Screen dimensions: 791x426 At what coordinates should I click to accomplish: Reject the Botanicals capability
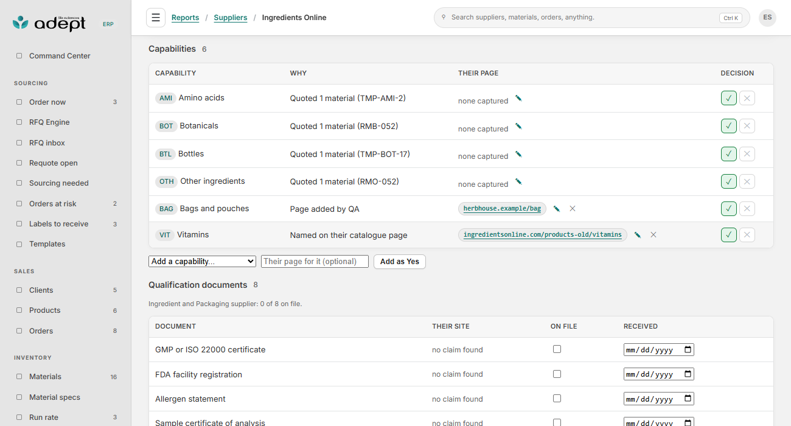point(747,126)
